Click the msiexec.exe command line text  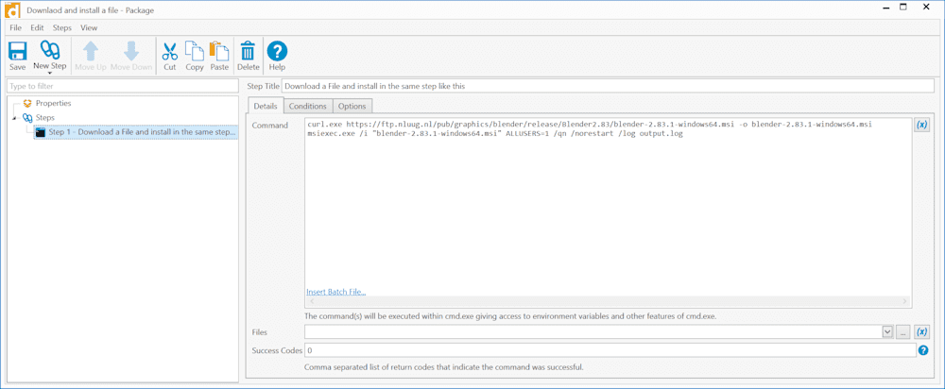click(x=495, y=134)
